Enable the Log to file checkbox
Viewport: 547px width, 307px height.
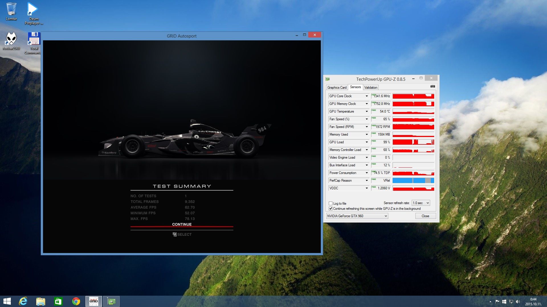[331, 204]
